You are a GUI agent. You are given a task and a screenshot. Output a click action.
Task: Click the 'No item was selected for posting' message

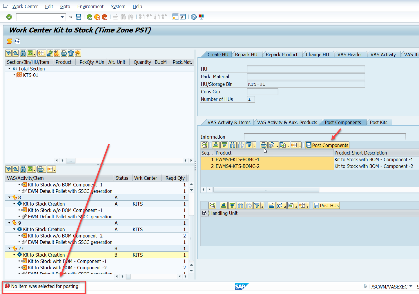tap(45, 286)
